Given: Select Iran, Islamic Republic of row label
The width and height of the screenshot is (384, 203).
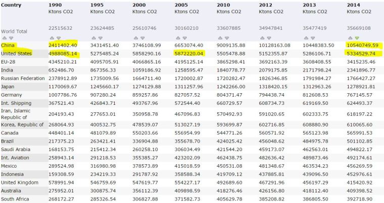Looking at the screenshot, I should pos(16,114).
